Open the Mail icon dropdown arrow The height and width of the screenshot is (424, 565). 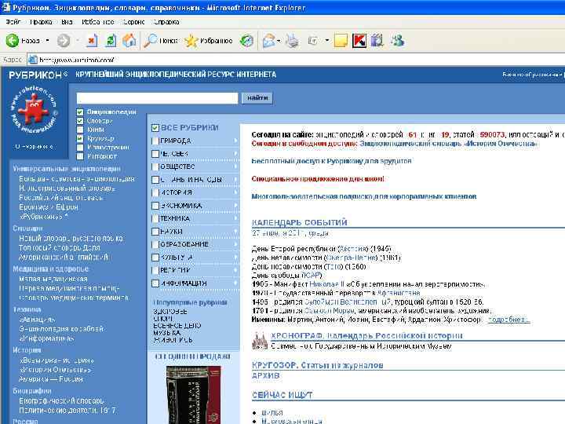click(x=279, y=41)
